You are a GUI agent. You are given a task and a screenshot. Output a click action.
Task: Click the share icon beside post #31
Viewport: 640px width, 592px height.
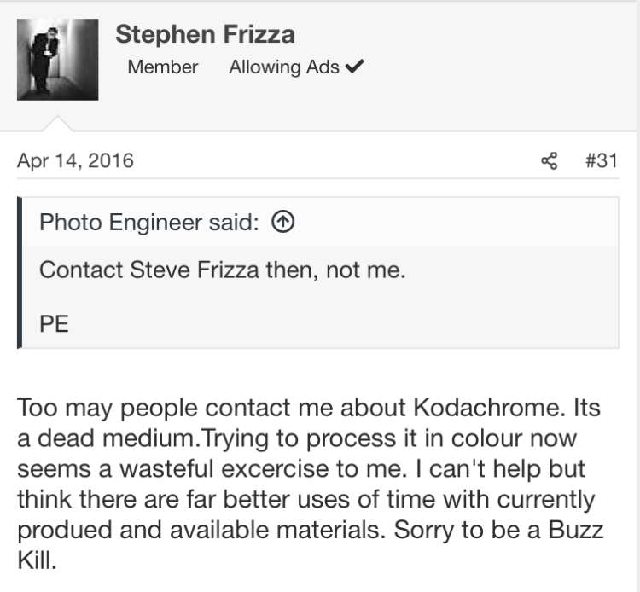click(550, 160)
